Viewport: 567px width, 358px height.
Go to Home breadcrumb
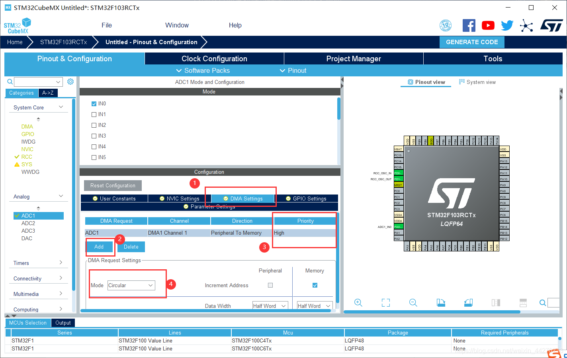15,42
